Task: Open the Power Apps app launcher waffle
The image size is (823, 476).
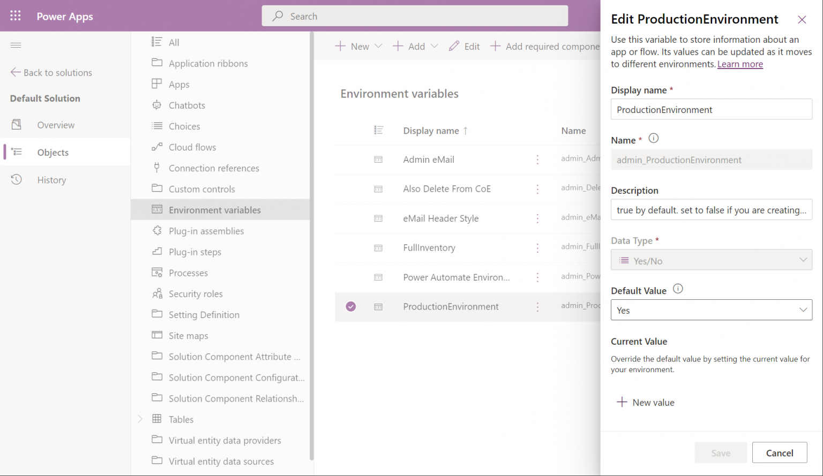Action: click(x=16, y=16)
